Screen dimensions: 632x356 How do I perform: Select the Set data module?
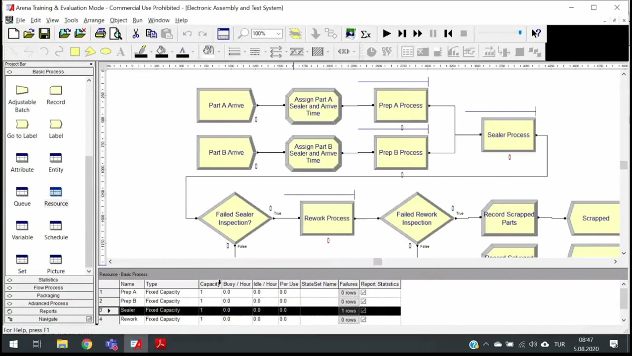(22, 264)
